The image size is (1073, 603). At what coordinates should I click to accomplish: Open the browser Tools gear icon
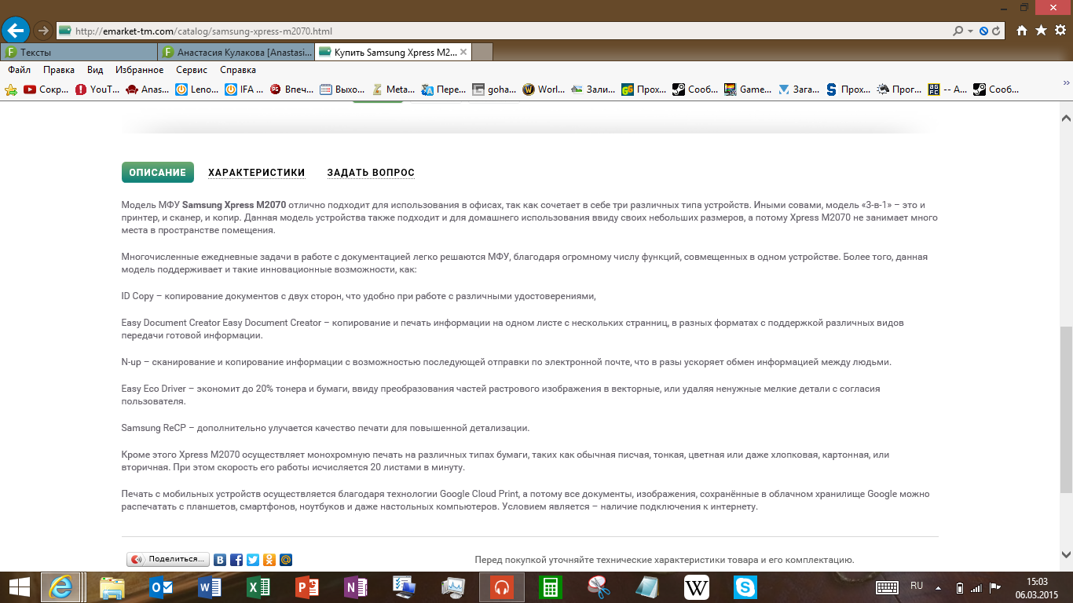click(1060, 31)
